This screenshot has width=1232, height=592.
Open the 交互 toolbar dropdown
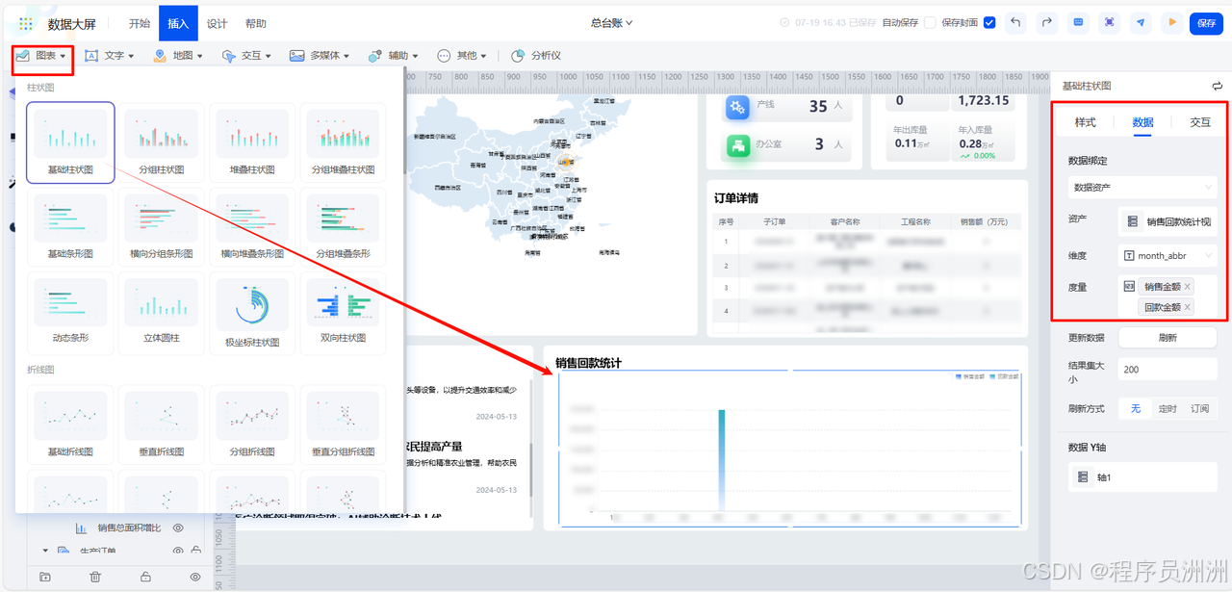pos(246,56)
